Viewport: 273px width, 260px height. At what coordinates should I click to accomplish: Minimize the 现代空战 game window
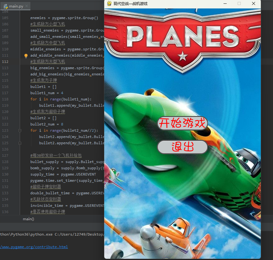(225, 3)
